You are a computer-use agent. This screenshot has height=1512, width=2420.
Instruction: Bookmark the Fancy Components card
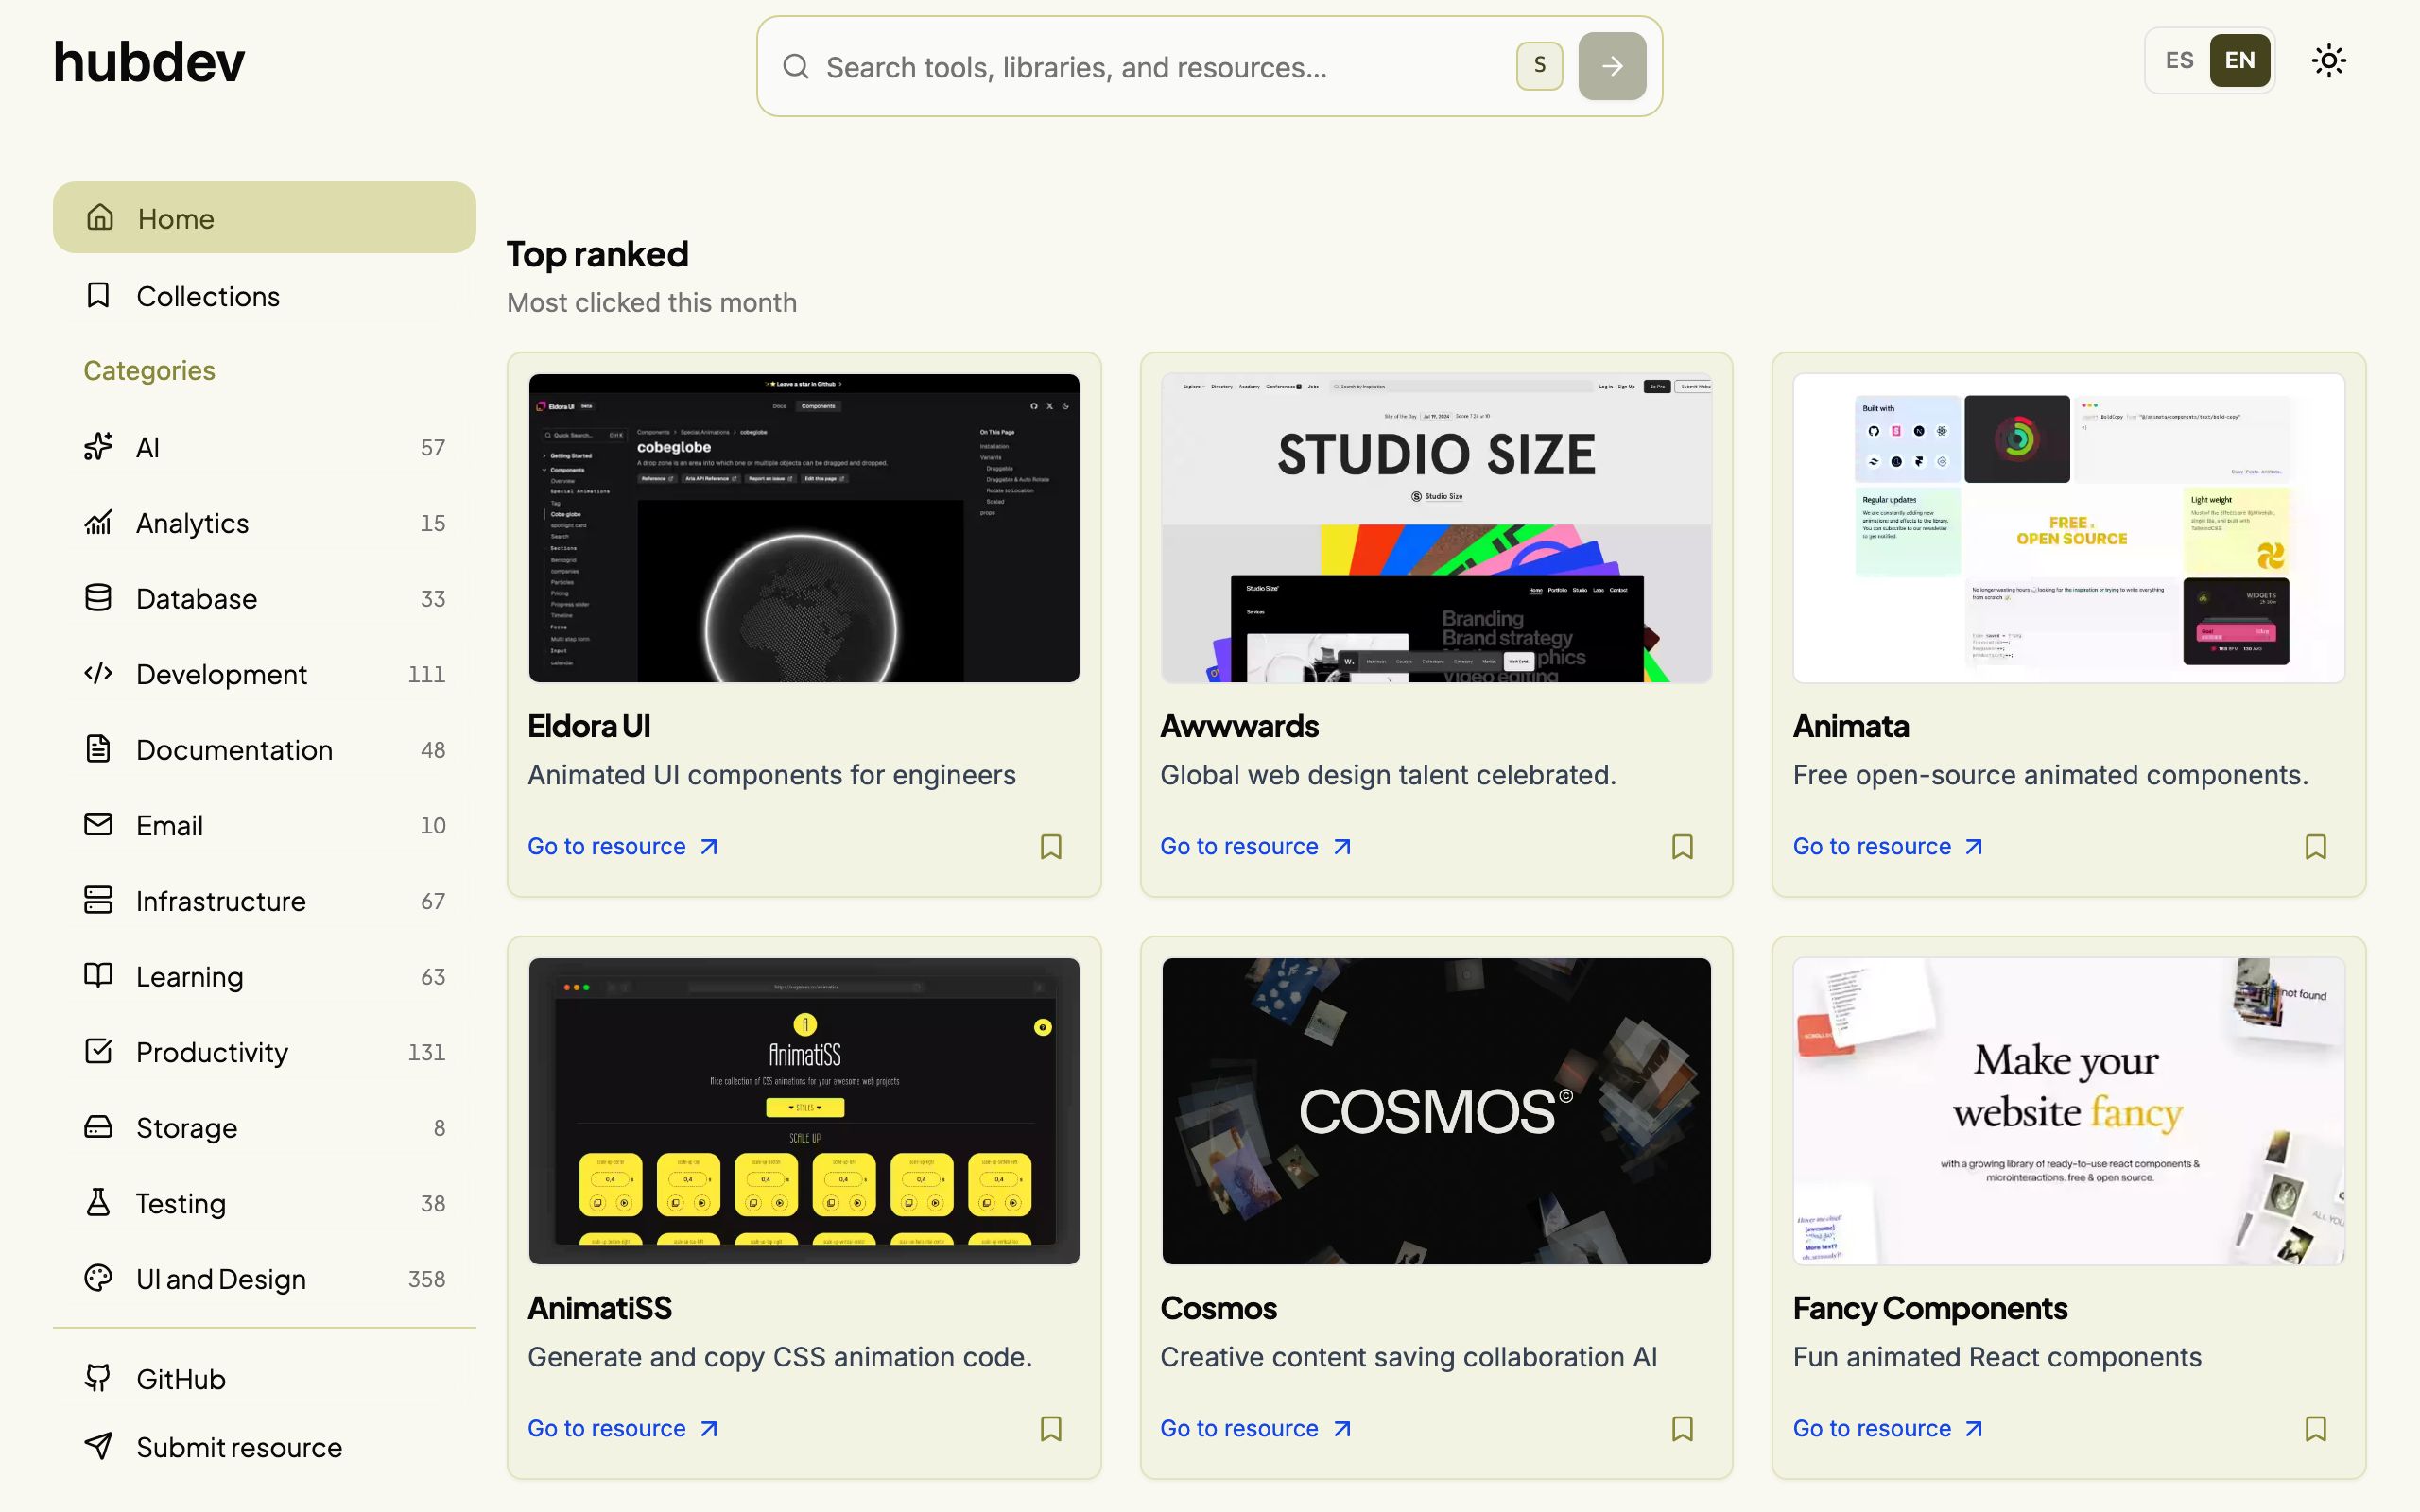[2315, 1429]
